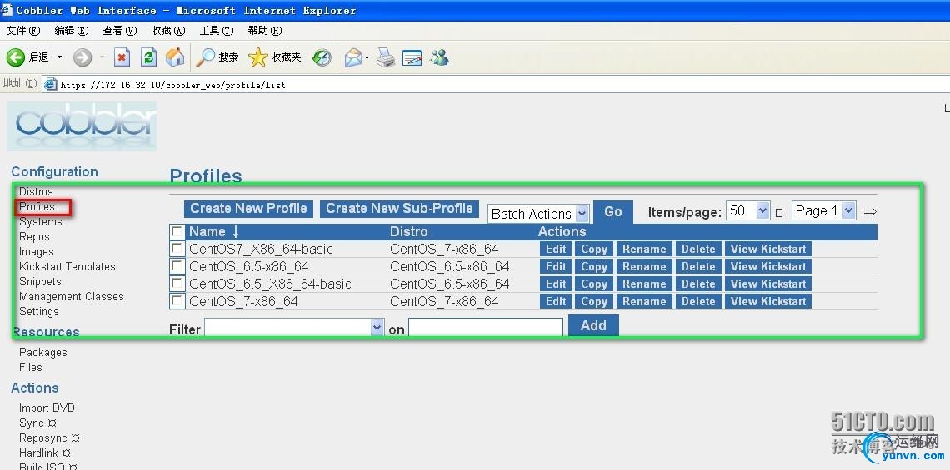Open the Messenger people icon
Screen dimensions: 950x470
pos(440,57)
